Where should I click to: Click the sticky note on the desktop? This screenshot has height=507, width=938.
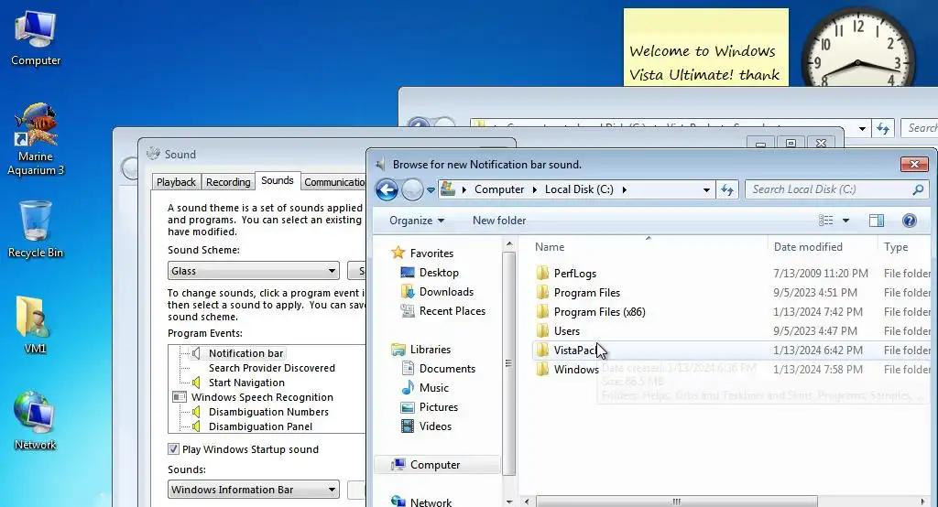706,48
